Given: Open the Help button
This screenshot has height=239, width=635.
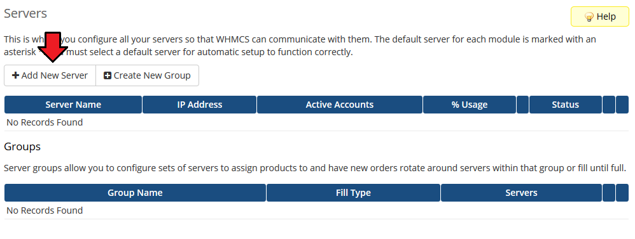Looking at the screenshot, I should point(600,16).
